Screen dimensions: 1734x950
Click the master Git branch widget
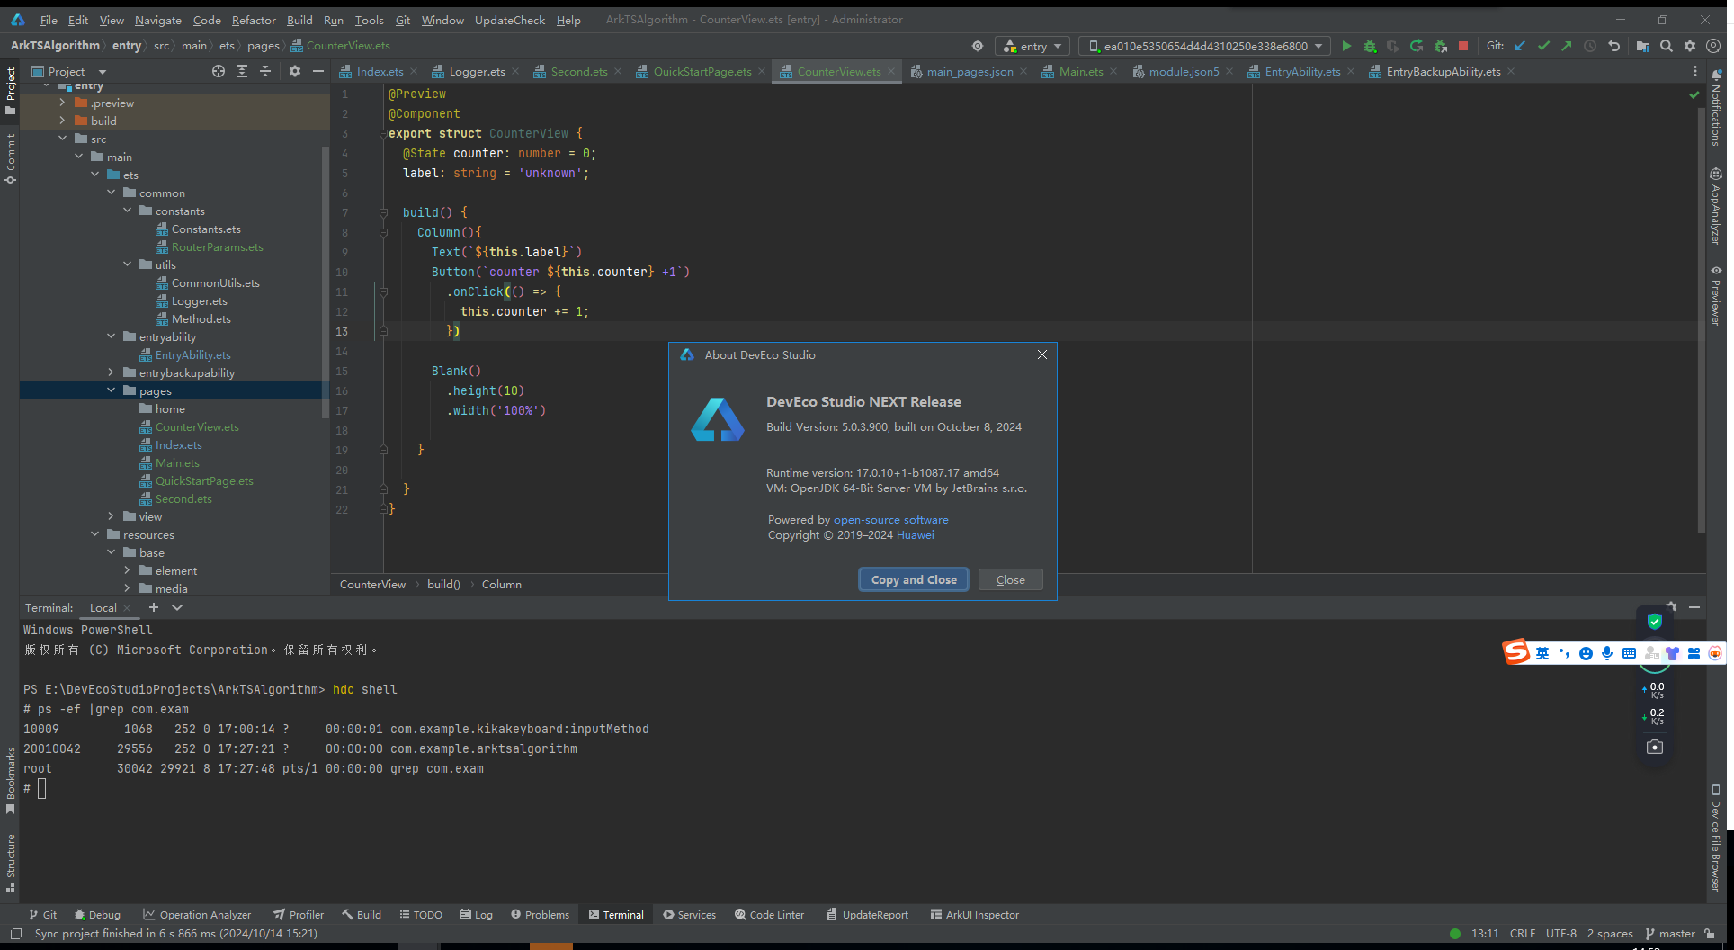click(x=1669, y=933)
